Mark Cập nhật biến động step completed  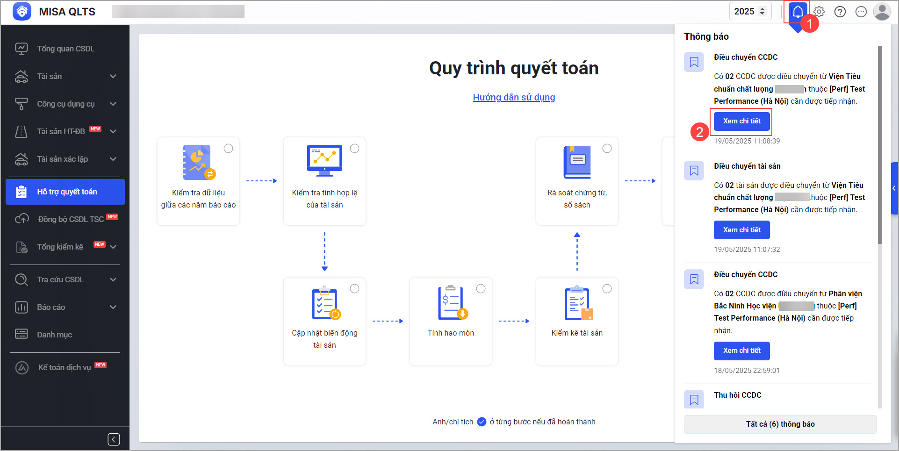(x=355, y=288)
